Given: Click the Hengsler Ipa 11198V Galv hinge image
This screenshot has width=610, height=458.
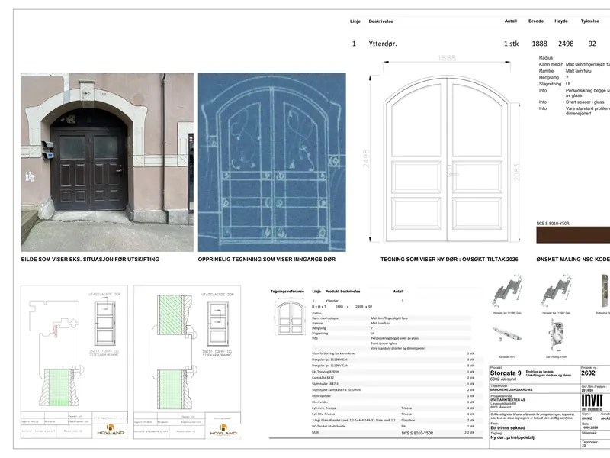Looking at the screenshot, I should [x=557, y=292].
